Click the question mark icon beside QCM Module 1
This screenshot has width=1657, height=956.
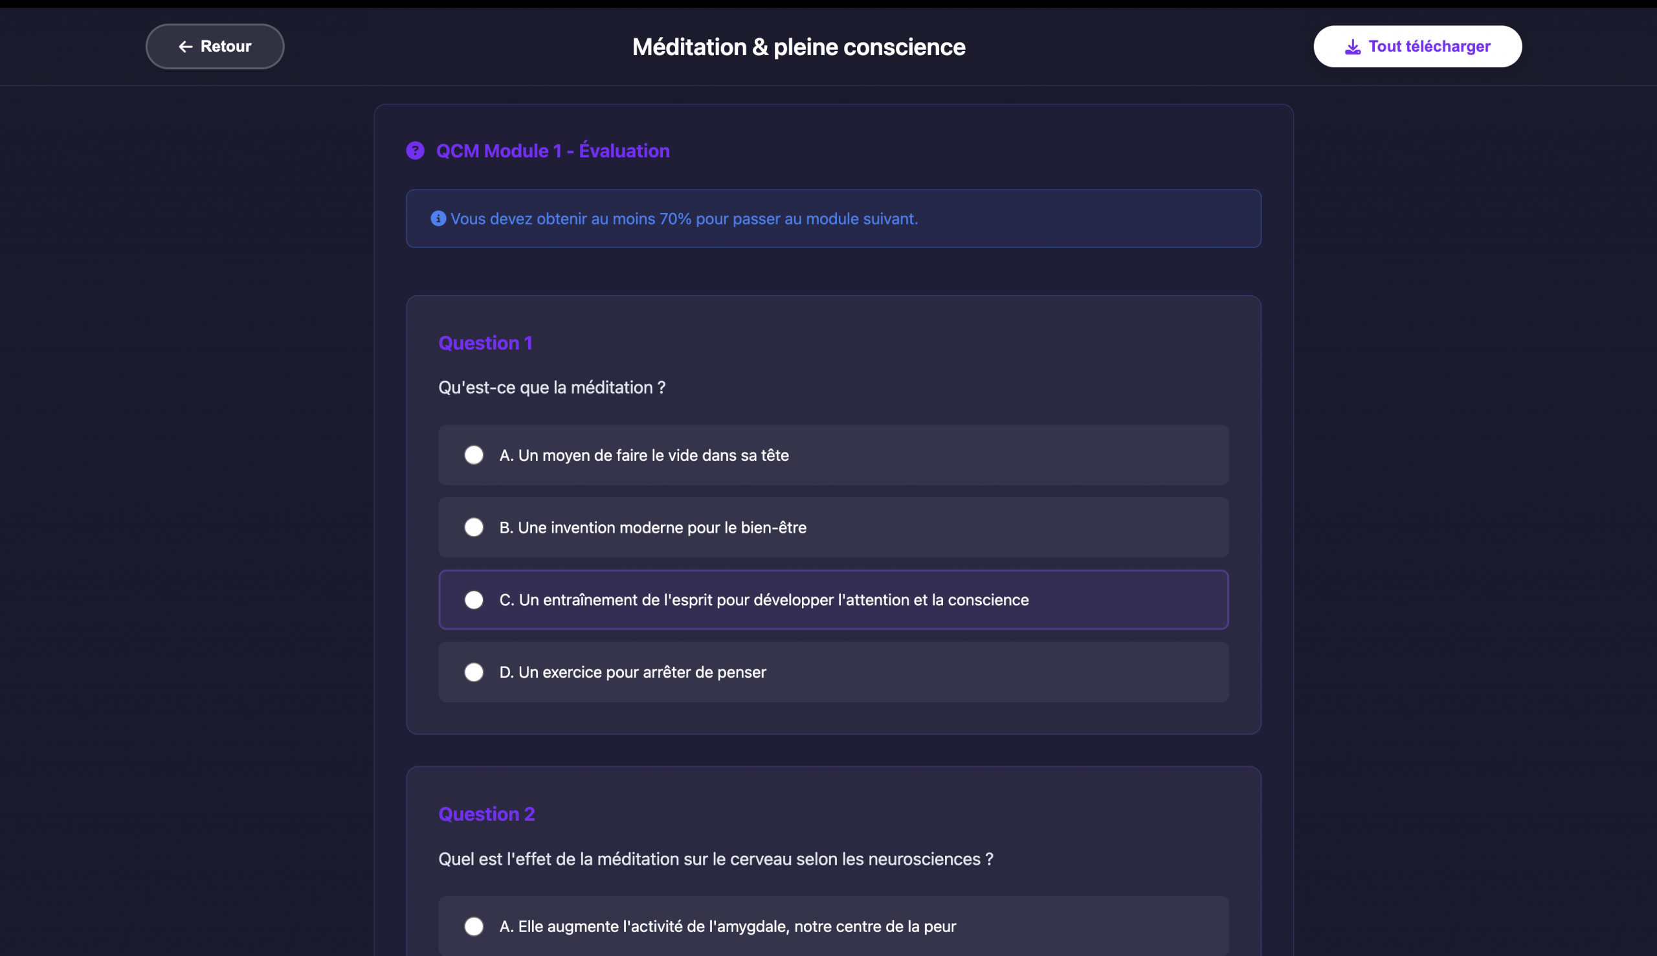tap(416, 150)
